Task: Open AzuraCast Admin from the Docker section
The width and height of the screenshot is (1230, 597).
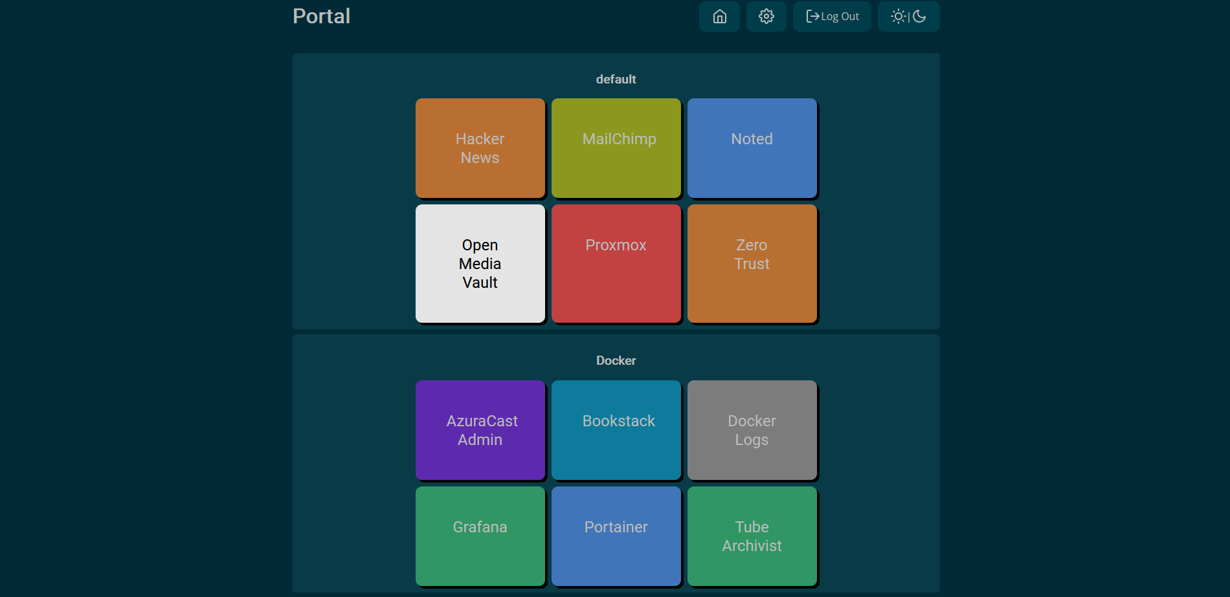Action: coord(480,429)
